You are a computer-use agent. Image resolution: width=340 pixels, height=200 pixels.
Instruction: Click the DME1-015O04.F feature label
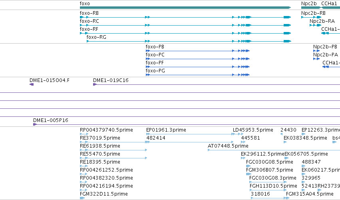(50, 80)
